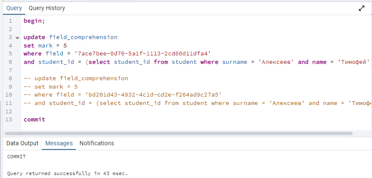Screen dimensions: 372x178
Task: Click the UUID string starting with 7ace7bee
Action: coord(143,54)
